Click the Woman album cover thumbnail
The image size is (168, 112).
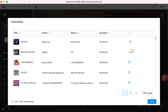16,42
